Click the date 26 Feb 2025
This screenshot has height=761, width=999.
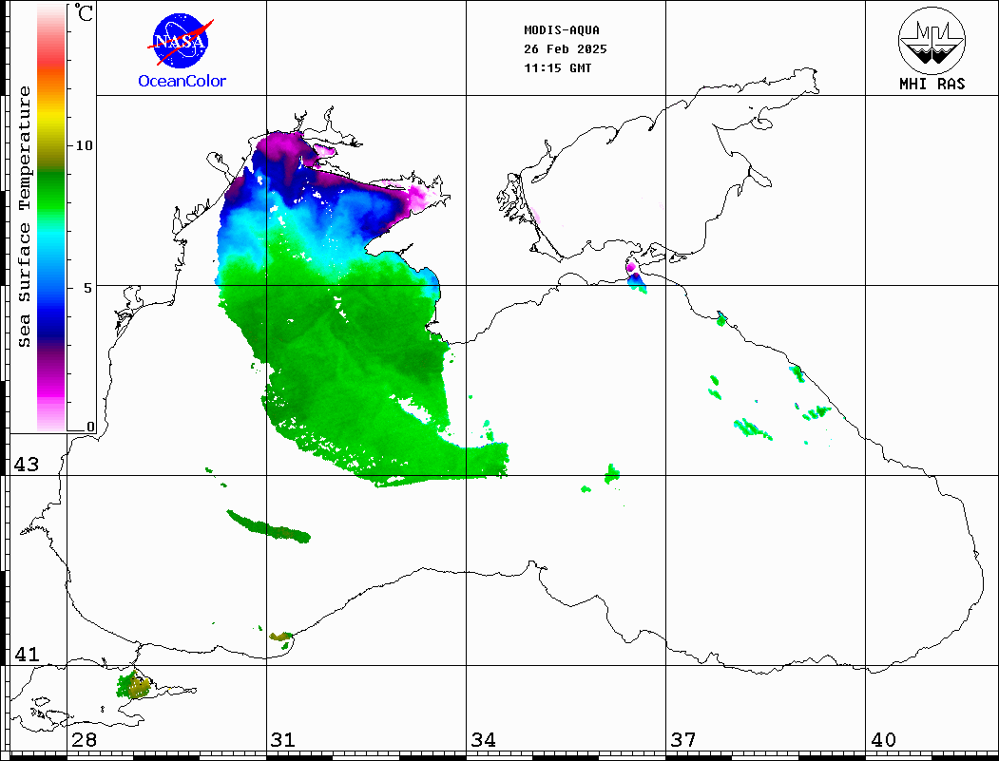tap(566, 49)
